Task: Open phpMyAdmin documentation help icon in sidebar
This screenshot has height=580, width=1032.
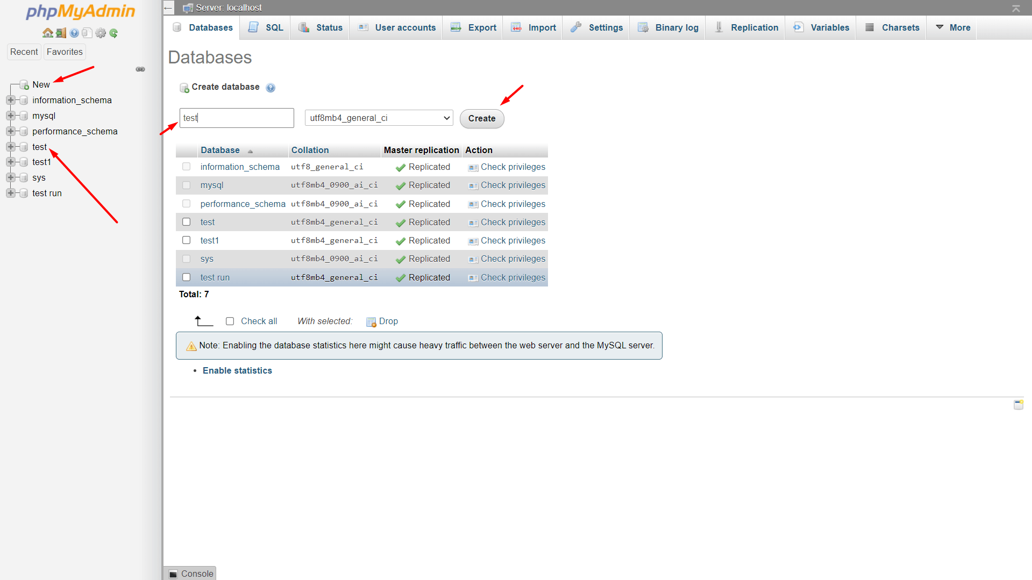Action: coord(74,33)
